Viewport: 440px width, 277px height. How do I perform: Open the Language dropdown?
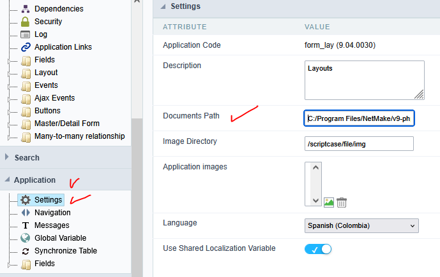[x=361, y=225]
